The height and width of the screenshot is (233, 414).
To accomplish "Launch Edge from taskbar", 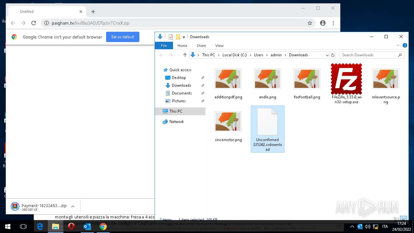I will coord(40,227).
